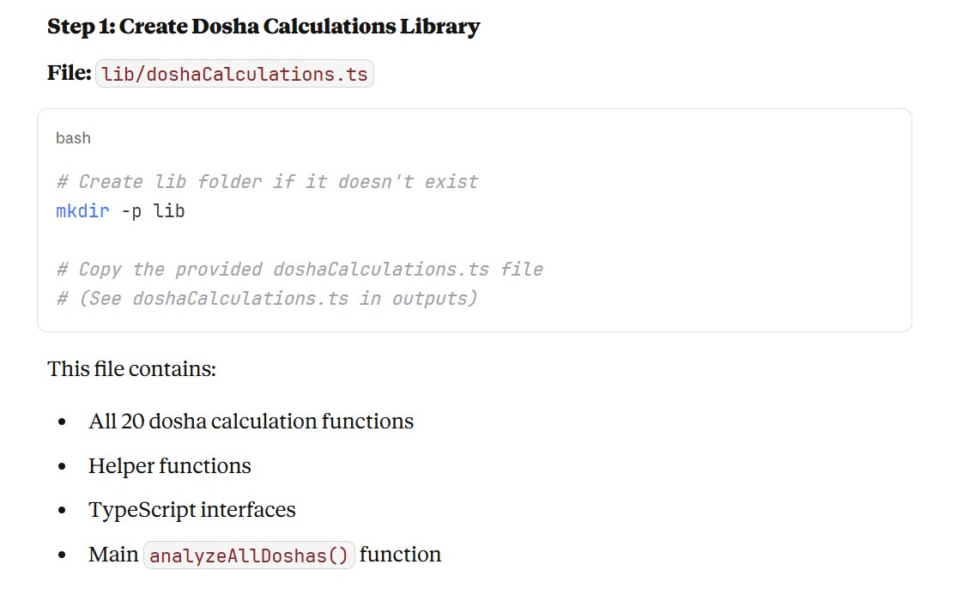Viewport: 963px width, 601px height.
Task: Click the 'Create lib folder' comment line
Action: [x=266, y=182]
